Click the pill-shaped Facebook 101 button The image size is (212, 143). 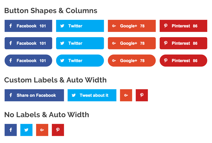tap(28, 61)
